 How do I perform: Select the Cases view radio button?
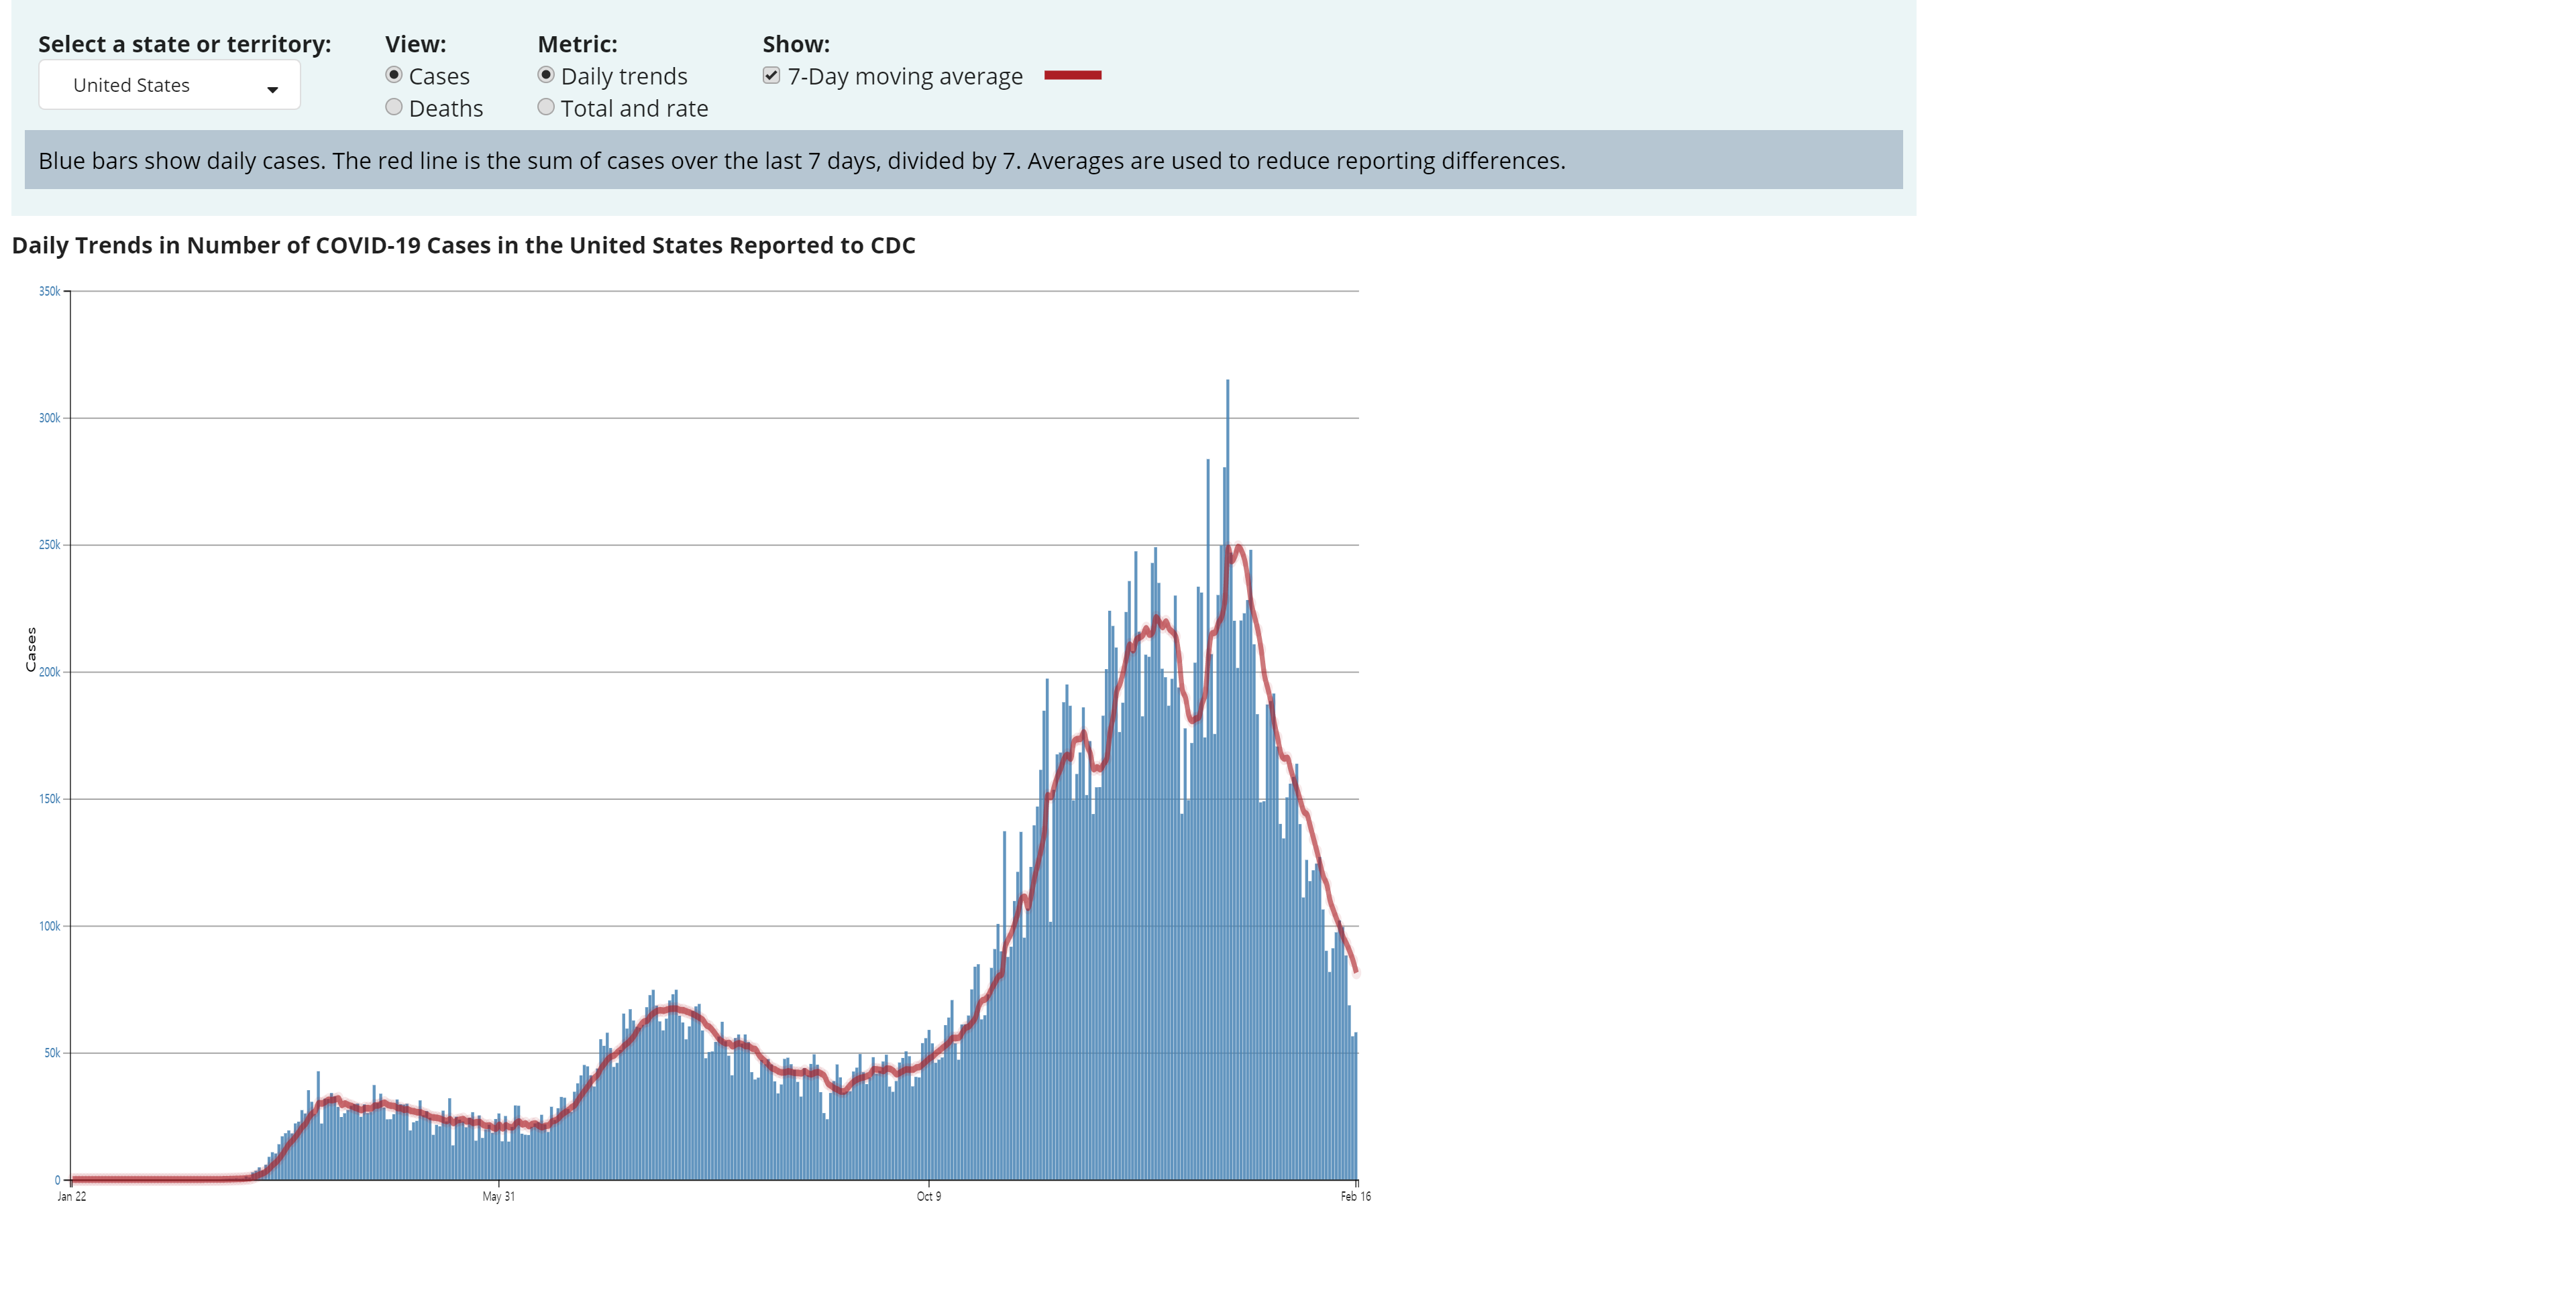pyautogui.click(x=394, y=75)
